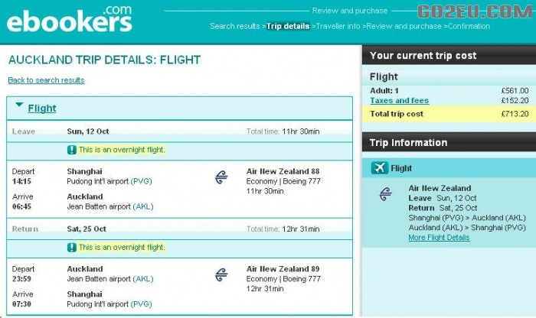Click return overnight flight exclamation icon
The image size is (536, 318).
coord(72,248)
